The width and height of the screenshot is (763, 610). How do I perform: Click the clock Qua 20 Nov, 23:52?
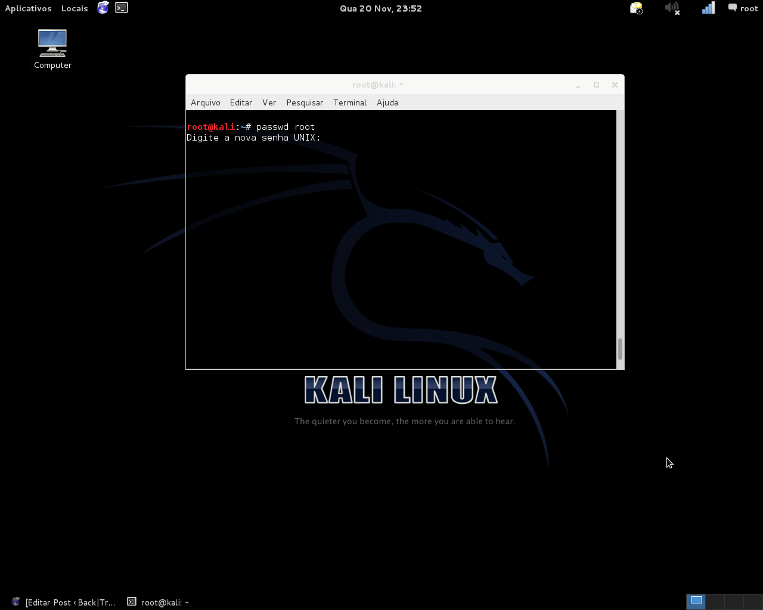(x=381, y=8)
